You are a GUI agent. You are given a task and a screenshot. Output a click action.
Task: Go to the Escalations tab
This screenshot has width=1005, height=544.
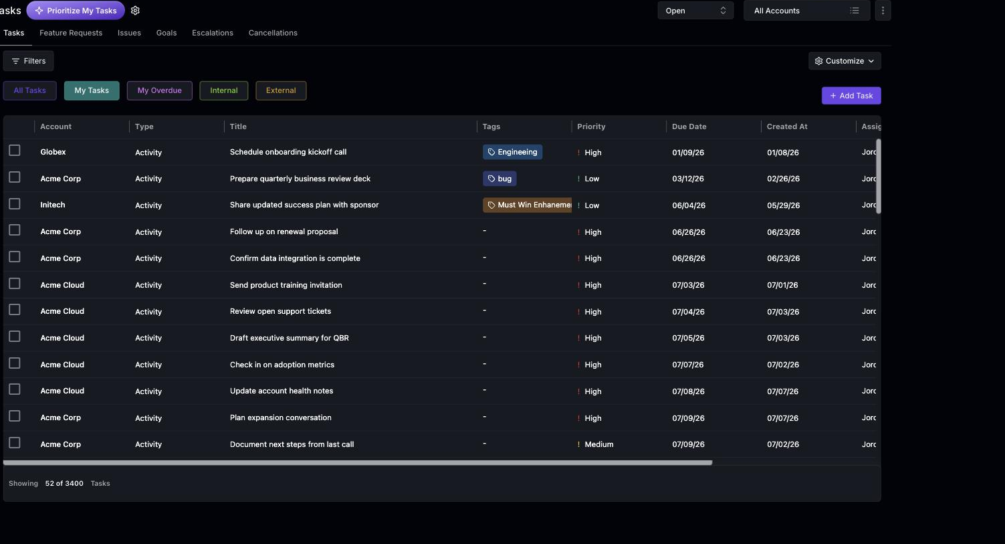point(213,33)
